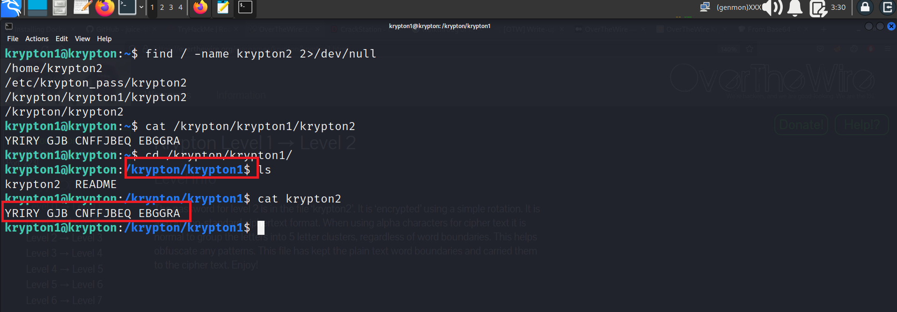Open the terminal View menu
Screen dimensions: 897x312
click(82, 39)
